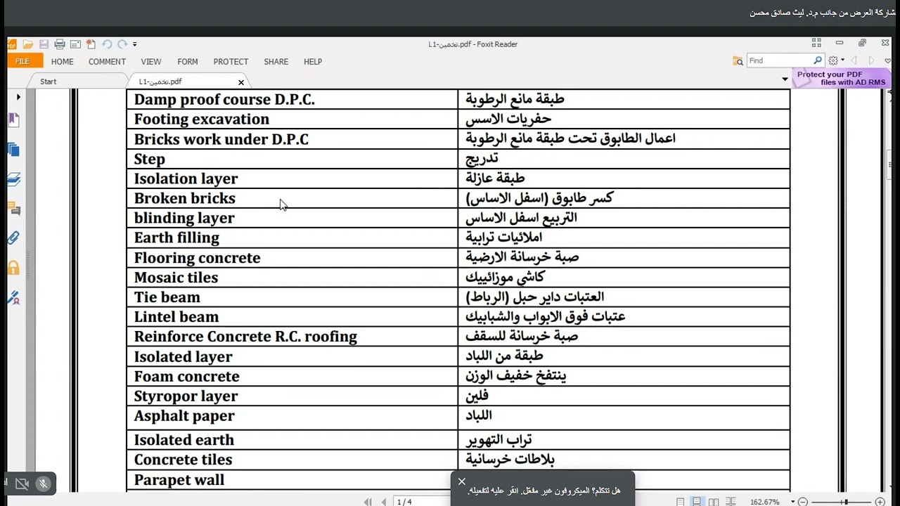The height and width of the screenshot is (506, 900).
Task: Click the magnifier search icon in Find box
Action: pos(818,60)
